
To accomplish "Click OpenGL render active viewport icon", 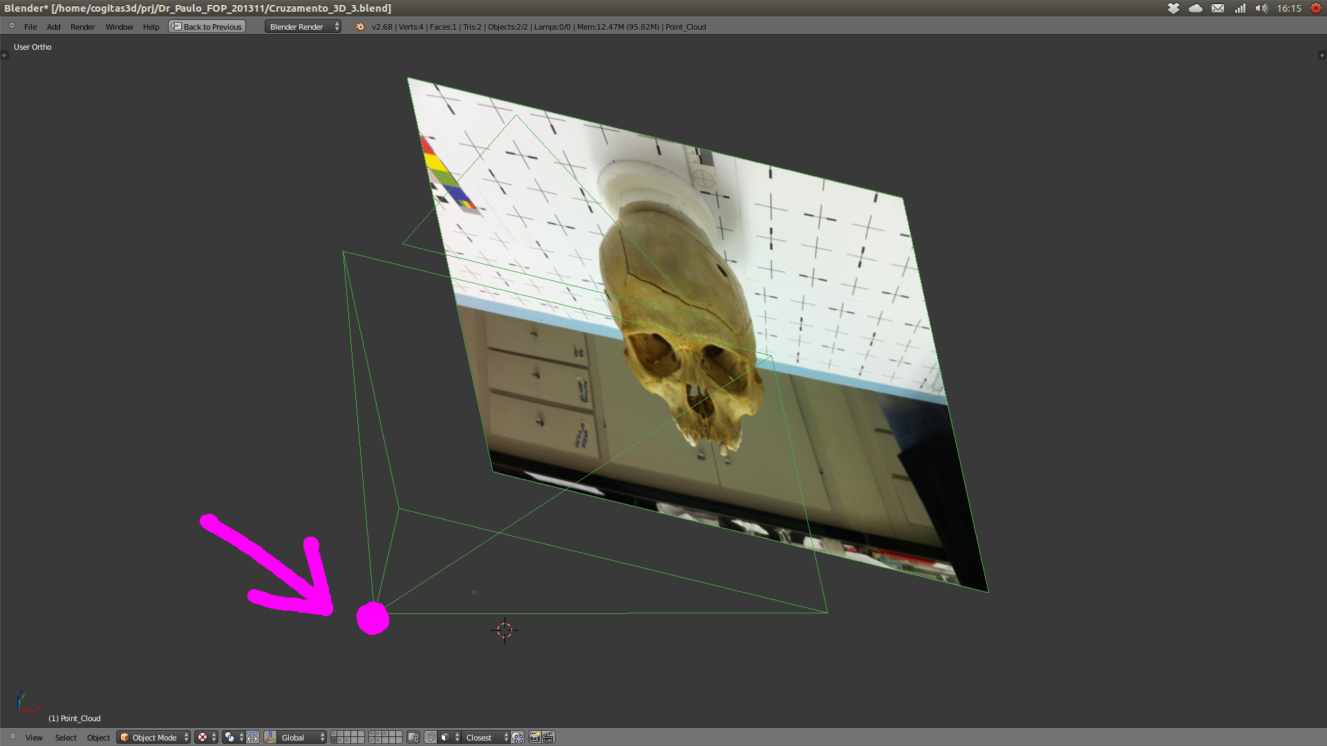I will 534,737.
